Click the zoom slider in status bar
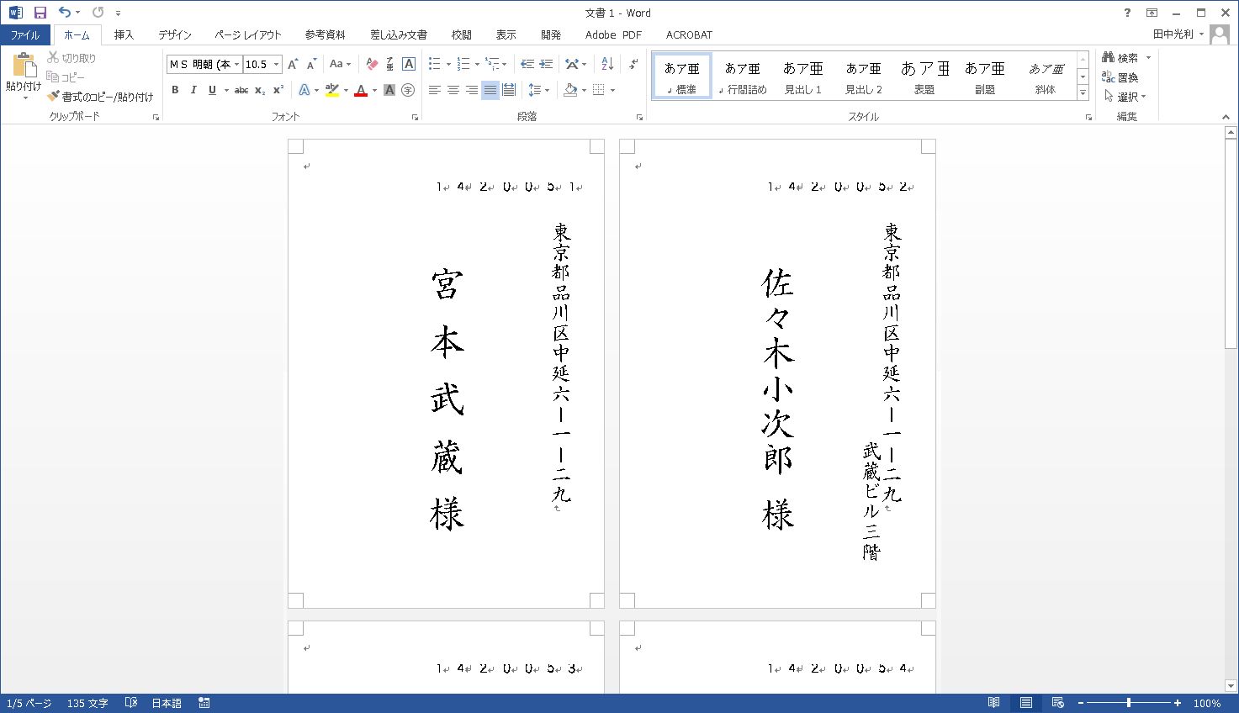1239x713 pixels. click(1129, 703)
